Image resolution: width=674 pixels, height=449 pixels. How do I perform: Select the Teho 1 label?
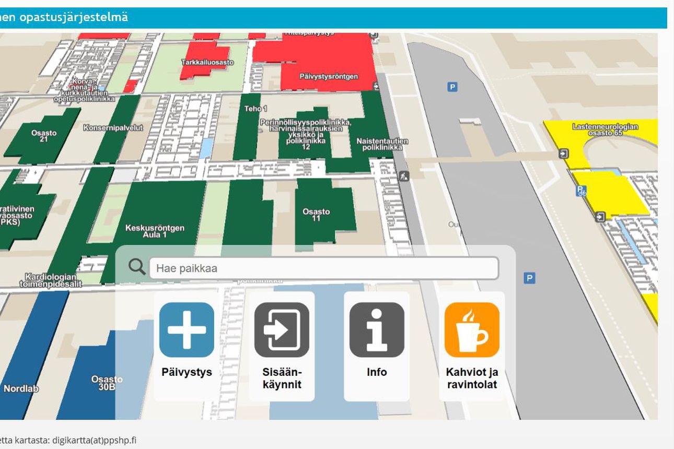pyautogui.click(x=255, y=109)
